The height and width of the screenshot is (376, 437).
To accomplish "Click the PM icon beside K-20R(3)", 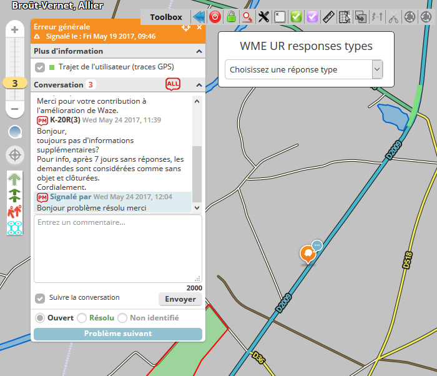I will [x=42, y=121].
